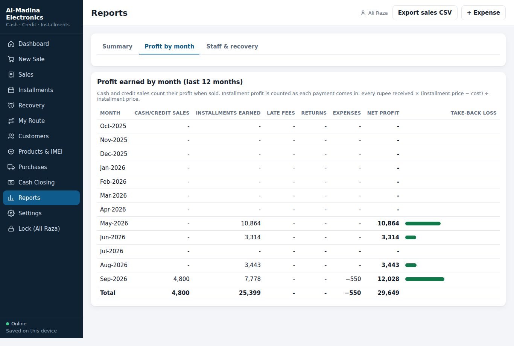Open the Dashboard page

pyautogui.click(x=41, y=44)
